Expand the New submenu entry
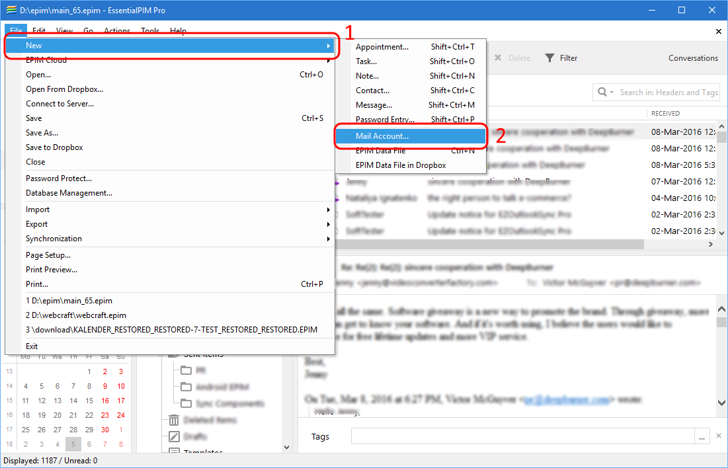The image size is (728, 468). click(170, 46)
